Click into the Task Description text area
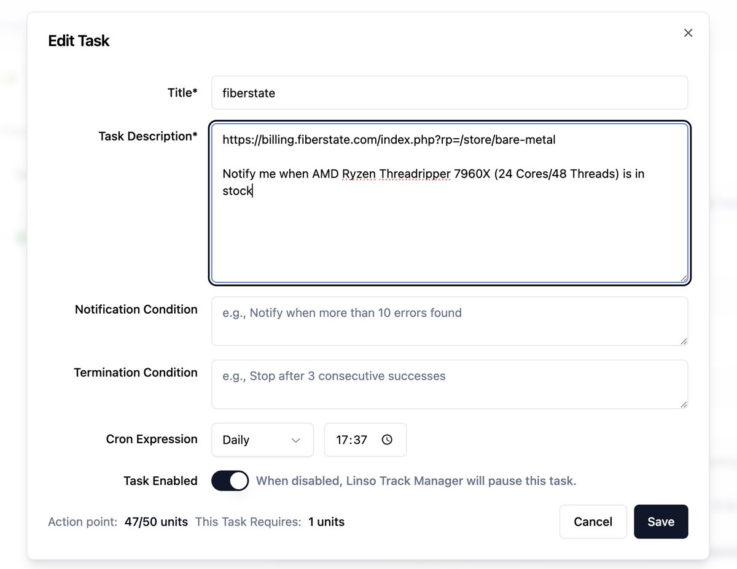This screenshot has width=737, height=569. click(x=450, y=203)
